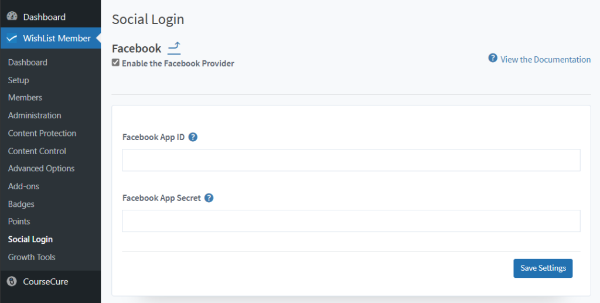The image size is (600, 303).
Task: Click the Facebook App ID label text
Action: [154, 137]
